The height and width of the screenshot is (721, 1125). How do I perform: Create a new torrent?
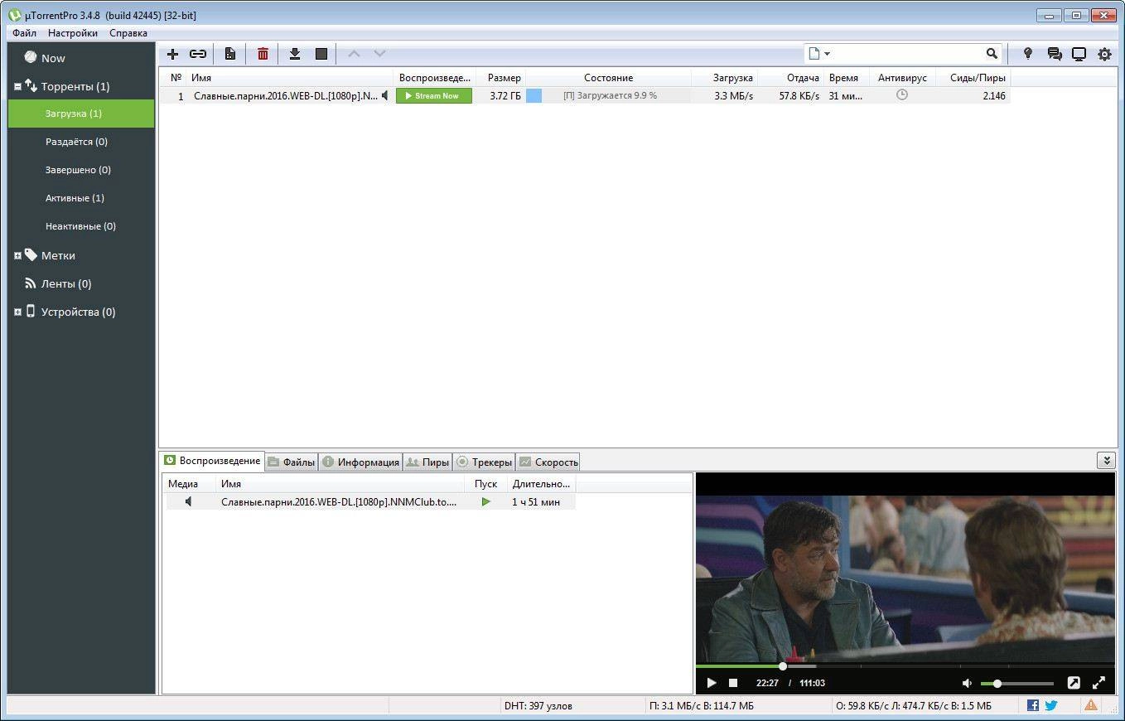point(229,53)
